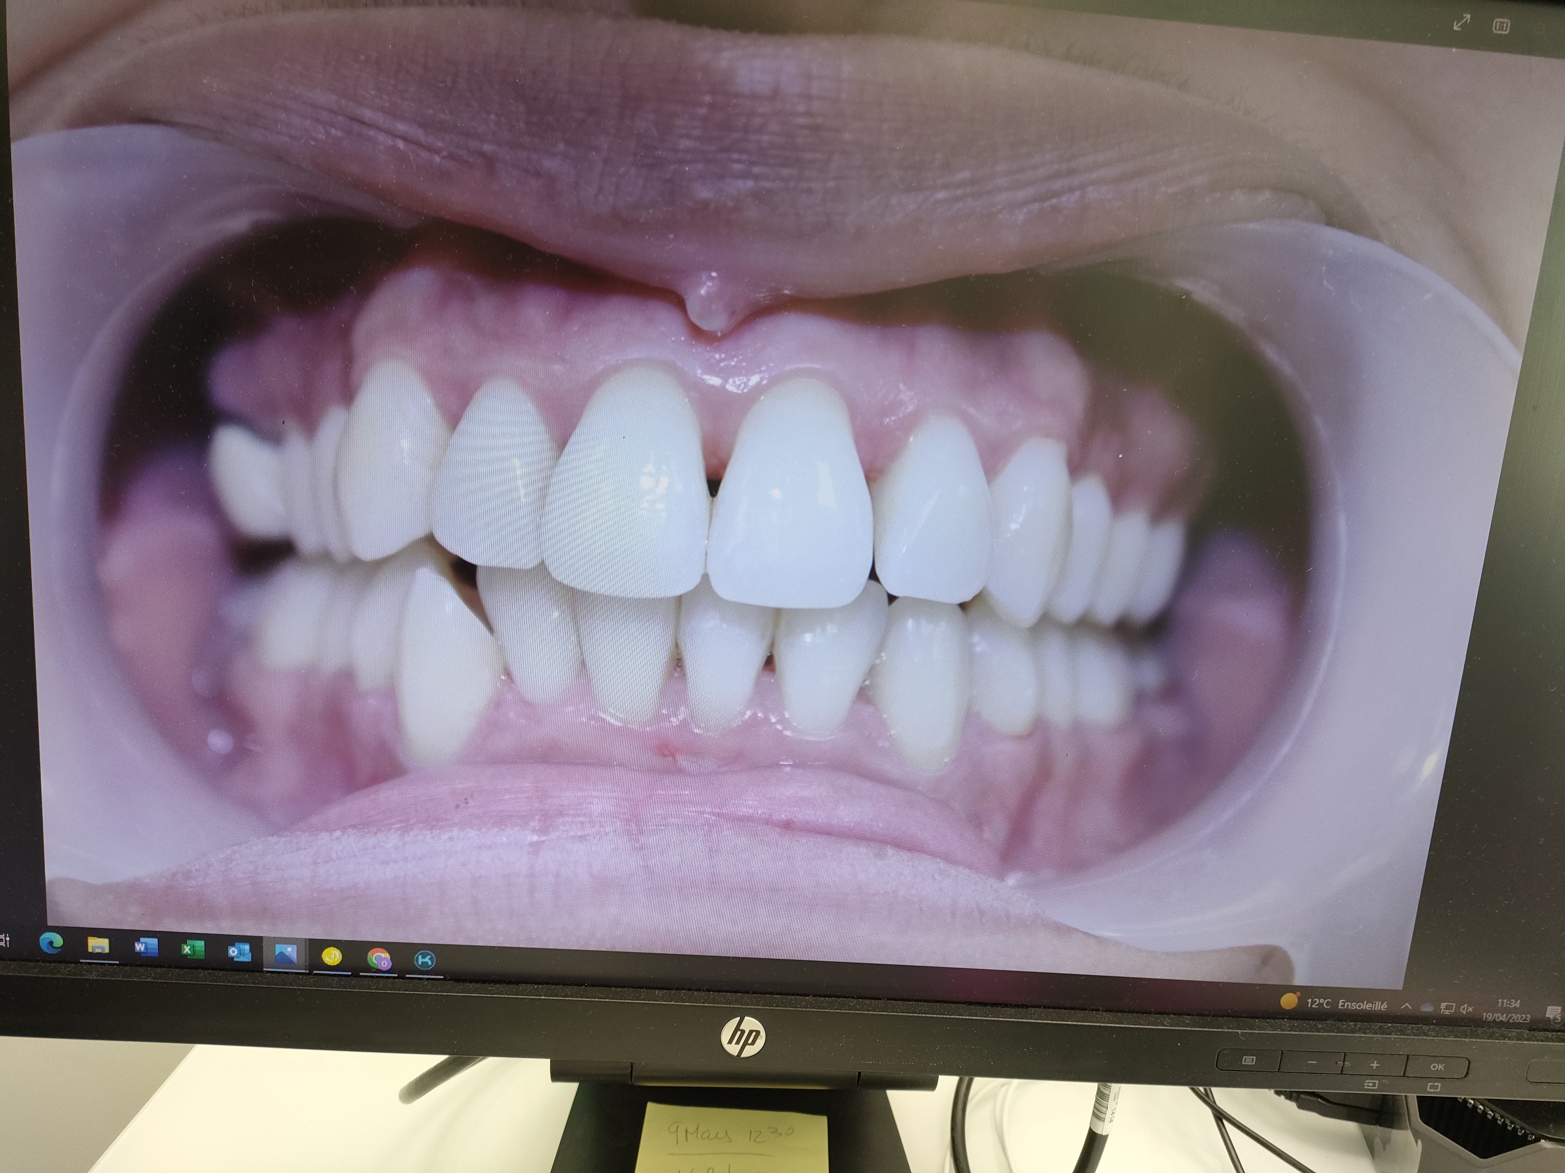Image resolution: width=1565 pixels, height=1173 pixels.
Task: Open Microsoft Edge from the taskbar
Action: 52,943
